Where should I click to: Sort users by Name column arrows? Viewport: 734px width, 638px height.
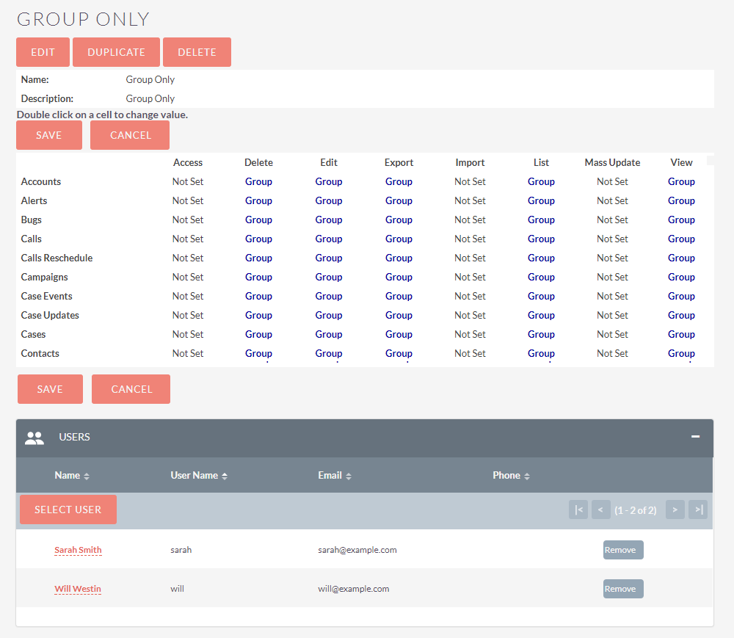point(87,476)
